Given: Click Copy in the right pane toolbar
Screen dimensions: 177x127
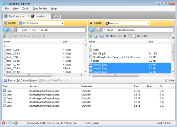Looking at the screenshot, I should coord(99,36).
